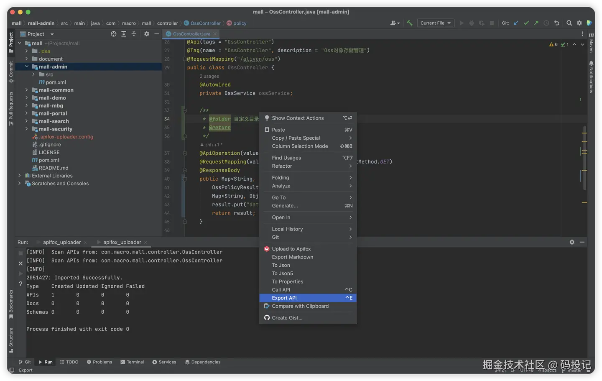The height and width of the screenshot is (381, 602).
Task: Choose Upload to Apifox menu entry
Action: click(x=291, y=249)
